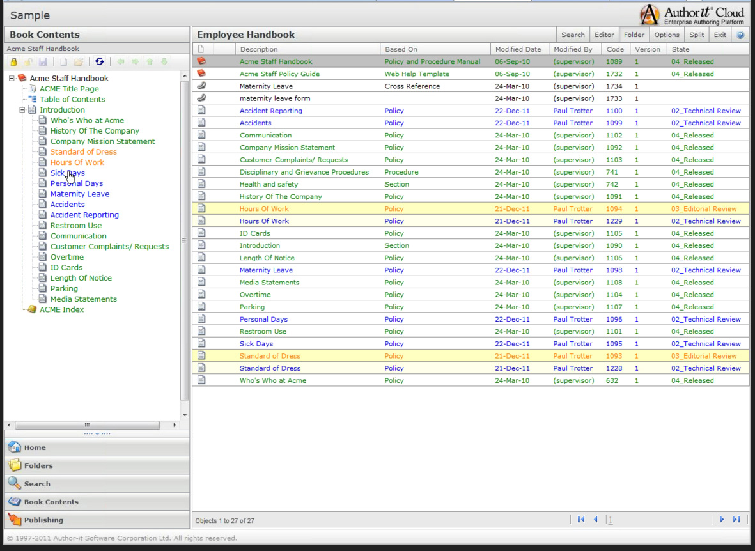This screenshot has width=755, height=551.
Task: Select the Standard of Dress row with code 1093
Action: click(x=471, y=356)
